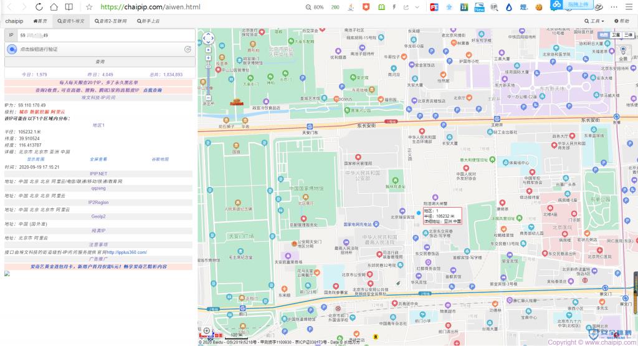Click the blue IP location marker dot
638x346 pixels.
tap(419, 213)
